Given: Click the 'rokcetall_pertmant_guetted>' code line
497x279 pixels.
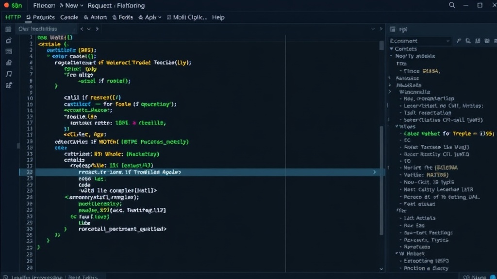Looking at the screenshot, I should [122, 229].
